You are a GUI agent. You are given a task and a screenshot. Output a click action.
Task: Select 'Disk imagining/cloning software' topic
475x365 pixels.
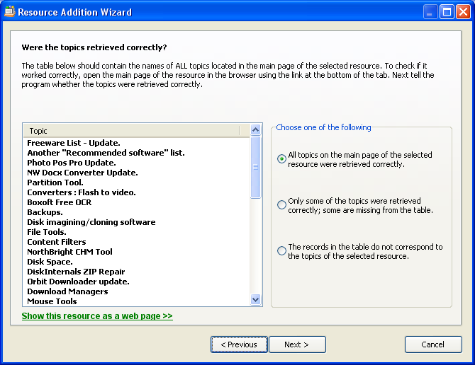(91, 222)
